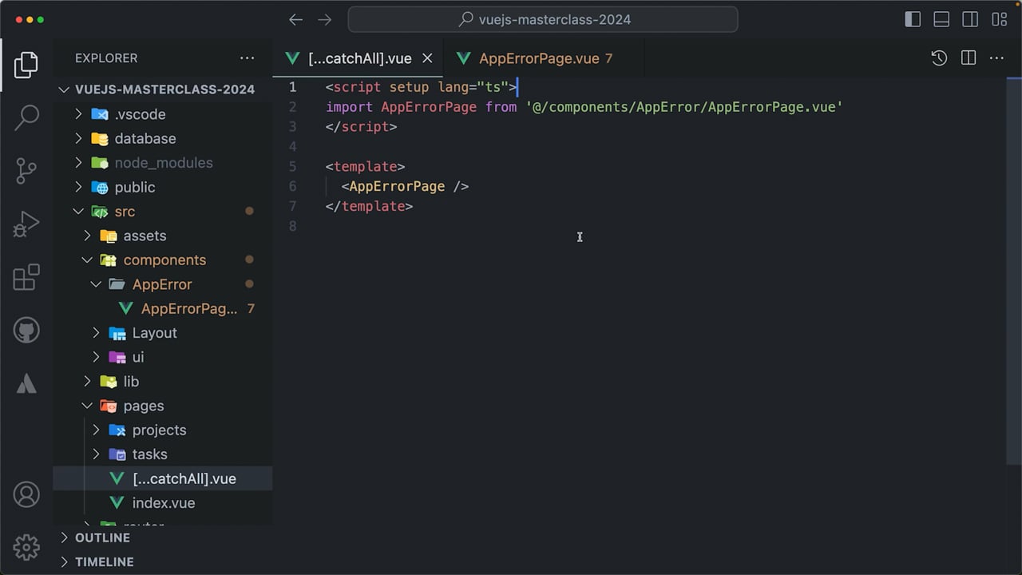Click the .vscode folder icon
The height and width of the screenshot is (575, 1022).
pyautogui.click(x=100, y=114)
